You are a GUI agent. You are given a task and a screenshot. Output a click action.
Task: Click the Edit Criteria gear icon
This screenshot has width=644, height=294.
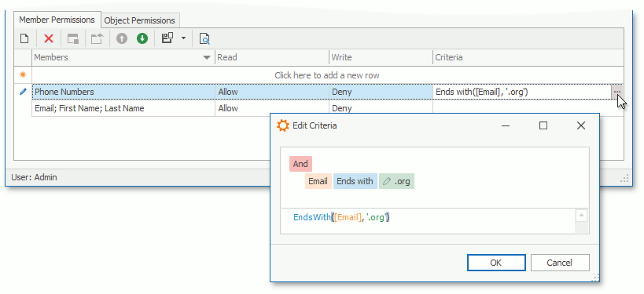point(283,125)
